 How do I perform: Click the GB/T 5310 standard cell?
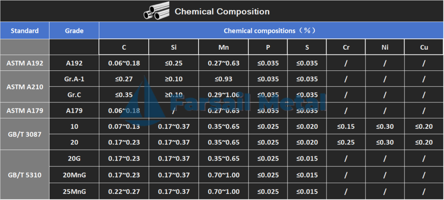pyautogui.click(x=25, y=175)
